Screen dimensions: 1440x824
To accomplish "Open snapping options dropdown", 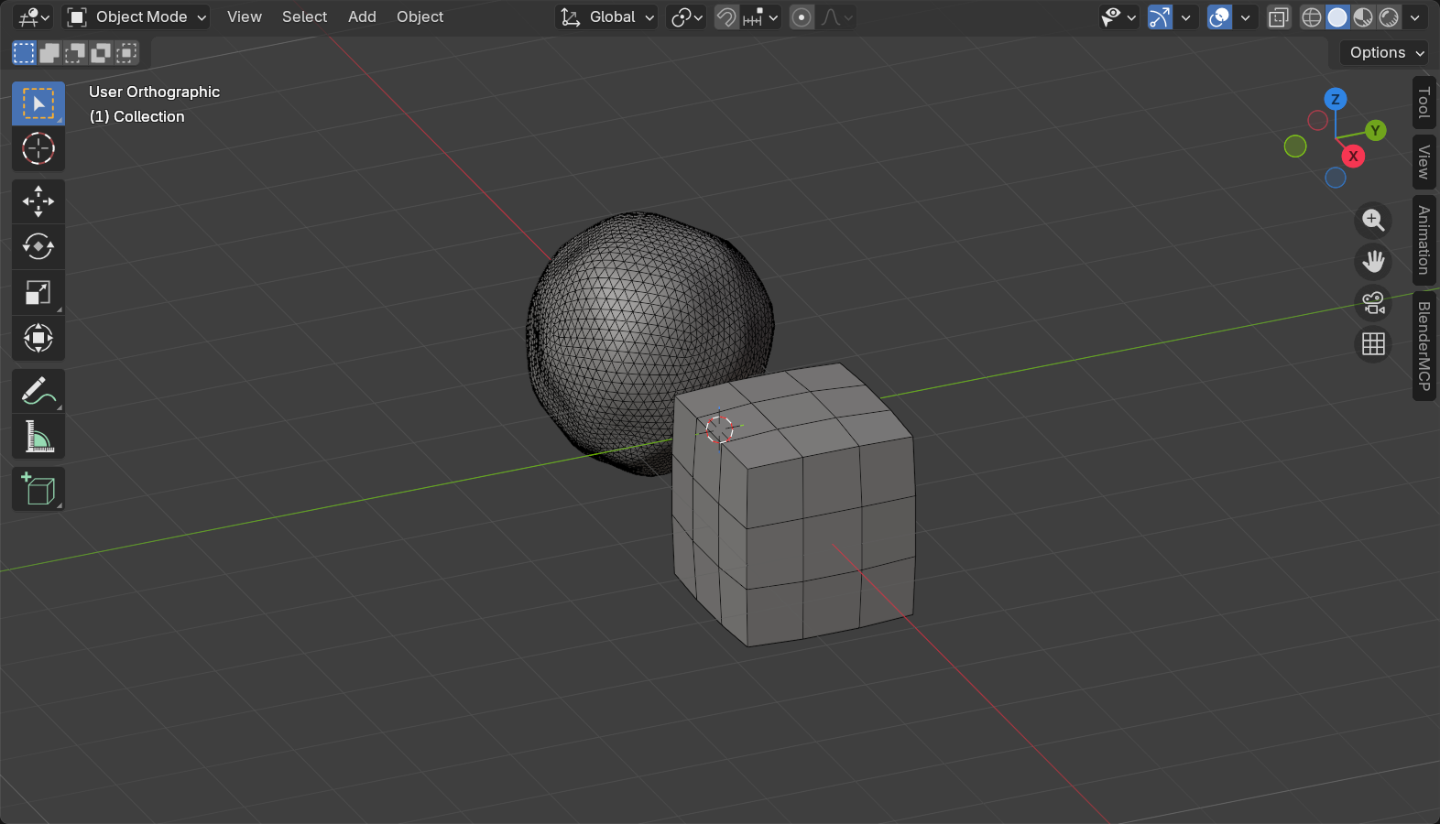I will [x=761, y=17].
